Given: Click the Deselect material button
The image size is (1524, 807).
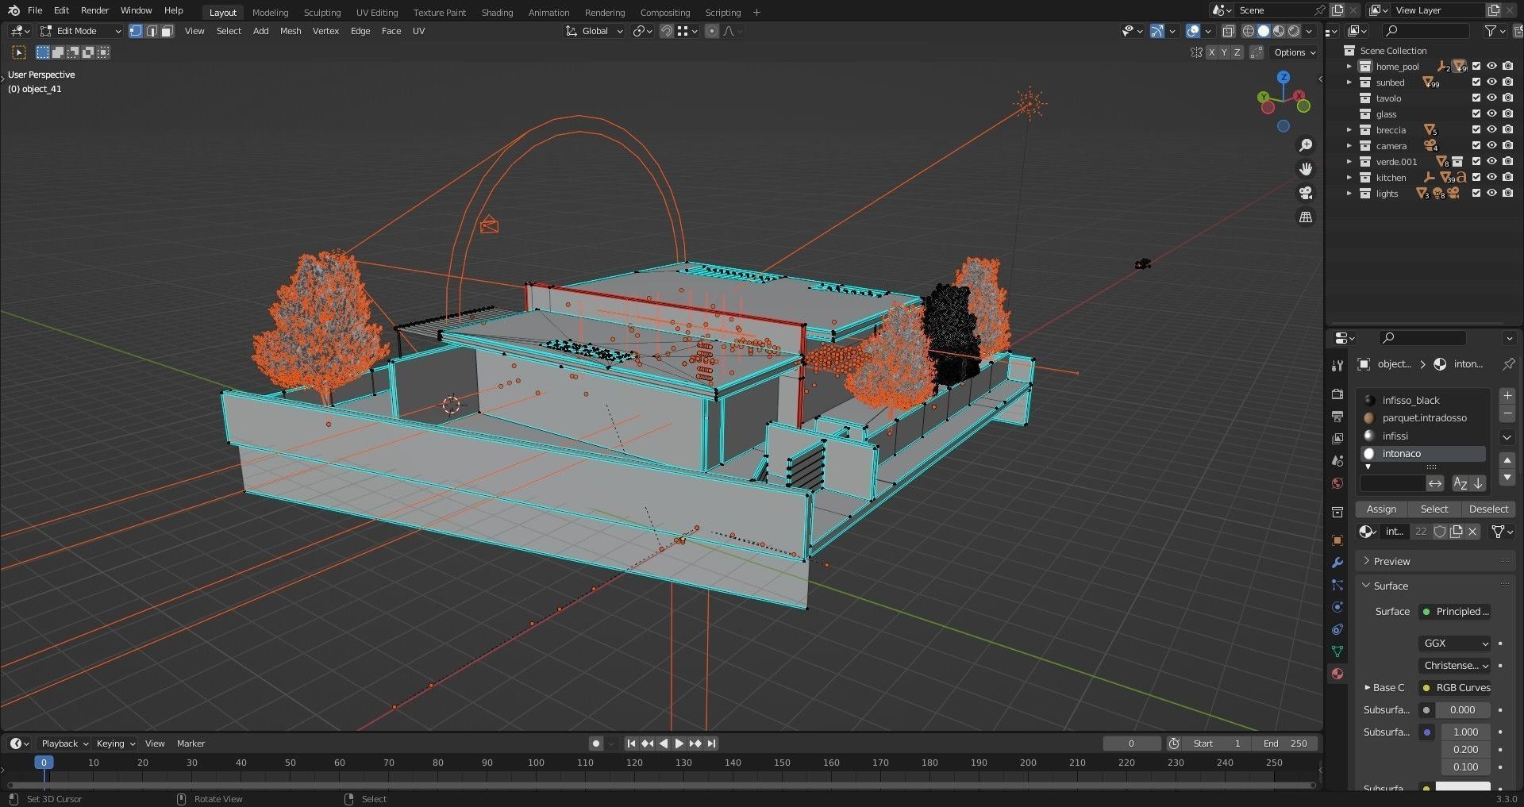Looking at the screenshot, I should pos(1487,509).
